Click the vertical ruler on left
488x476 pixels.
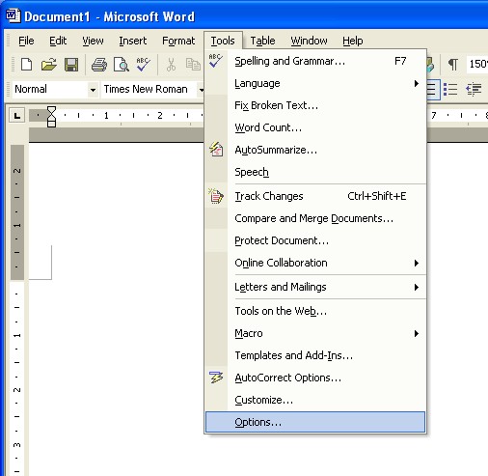click(x=17, y=309)
